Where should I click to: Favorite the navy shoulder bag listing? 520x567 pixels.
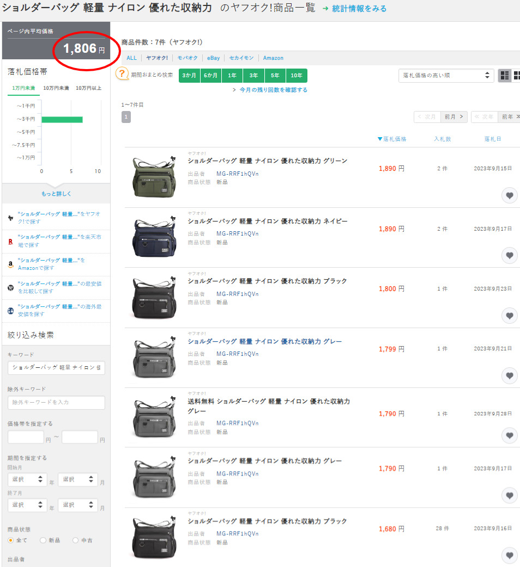(509, 255)
